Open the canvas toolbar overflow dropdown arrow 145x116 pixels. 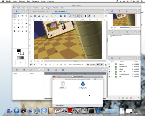(x=101, y=16)
